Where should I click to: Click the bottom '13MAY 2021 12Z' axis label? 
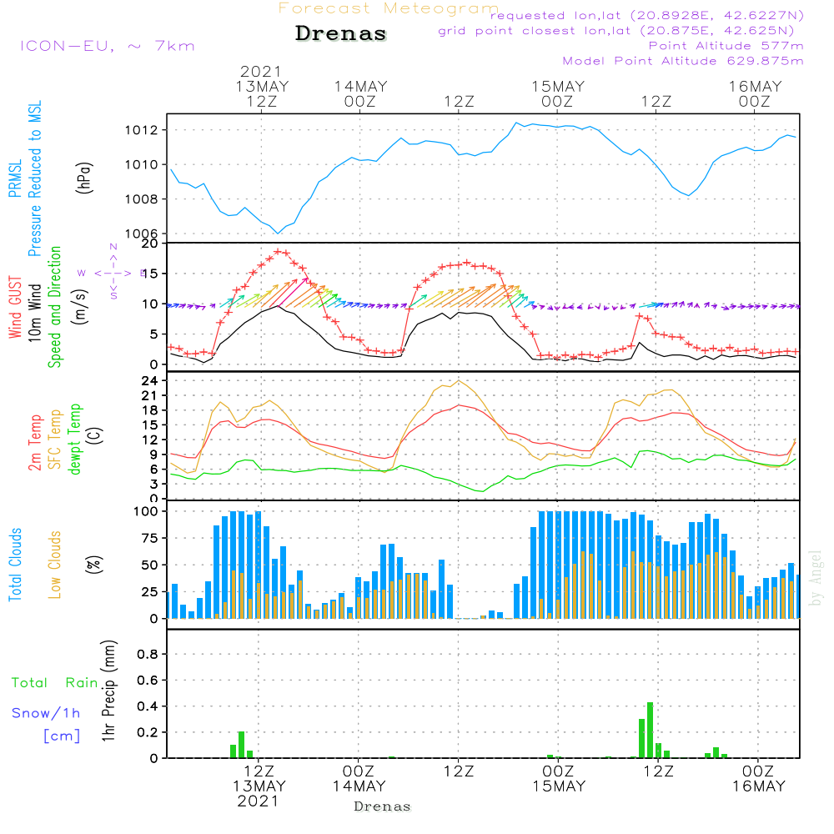tap(259, 786)
